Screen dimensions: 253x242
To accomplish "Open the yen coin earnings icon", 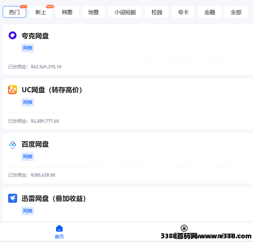I will [184, 228].
